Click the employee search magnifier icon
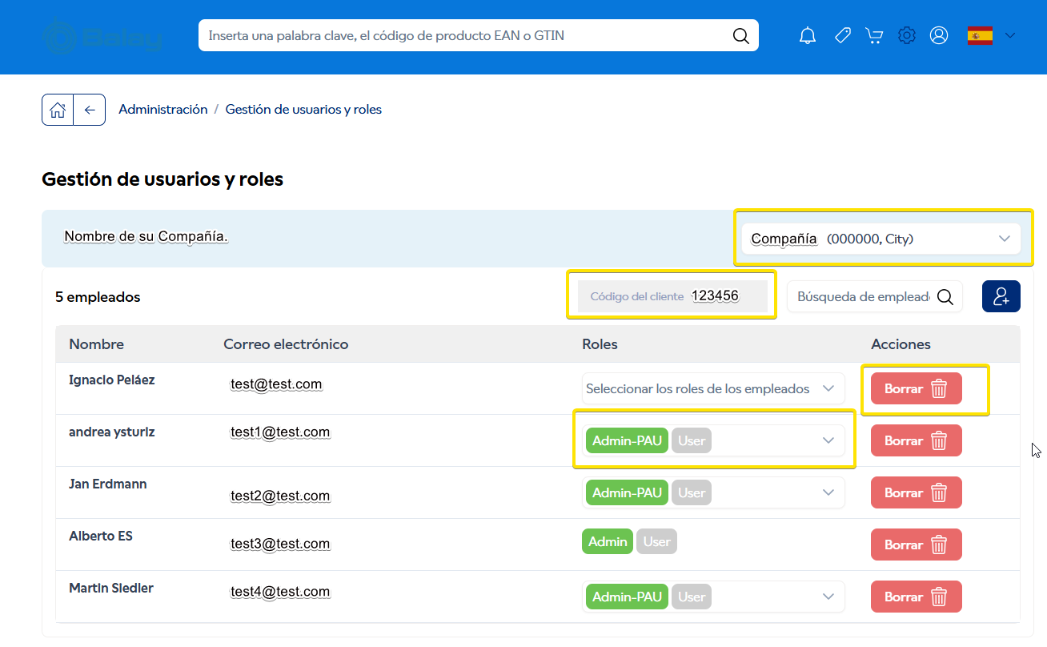Image resolution: width=1047 pixels, height=647 pixels. coord(945,297)
